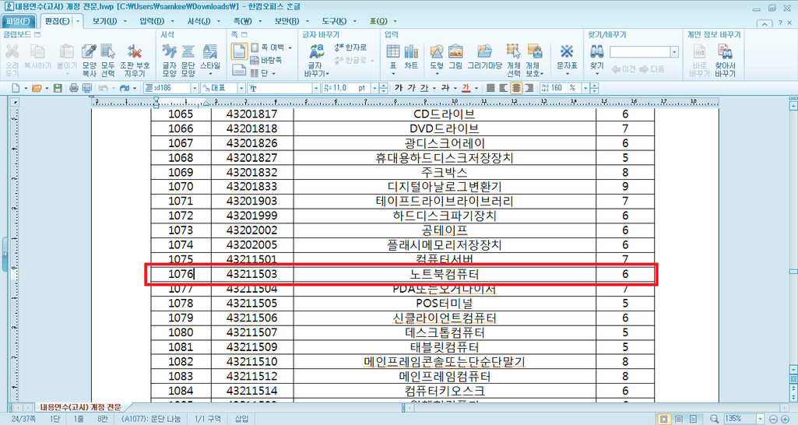798x425 pixels.
Task: Click the 한자로 conversion button
Action: [x=350, y=47]
